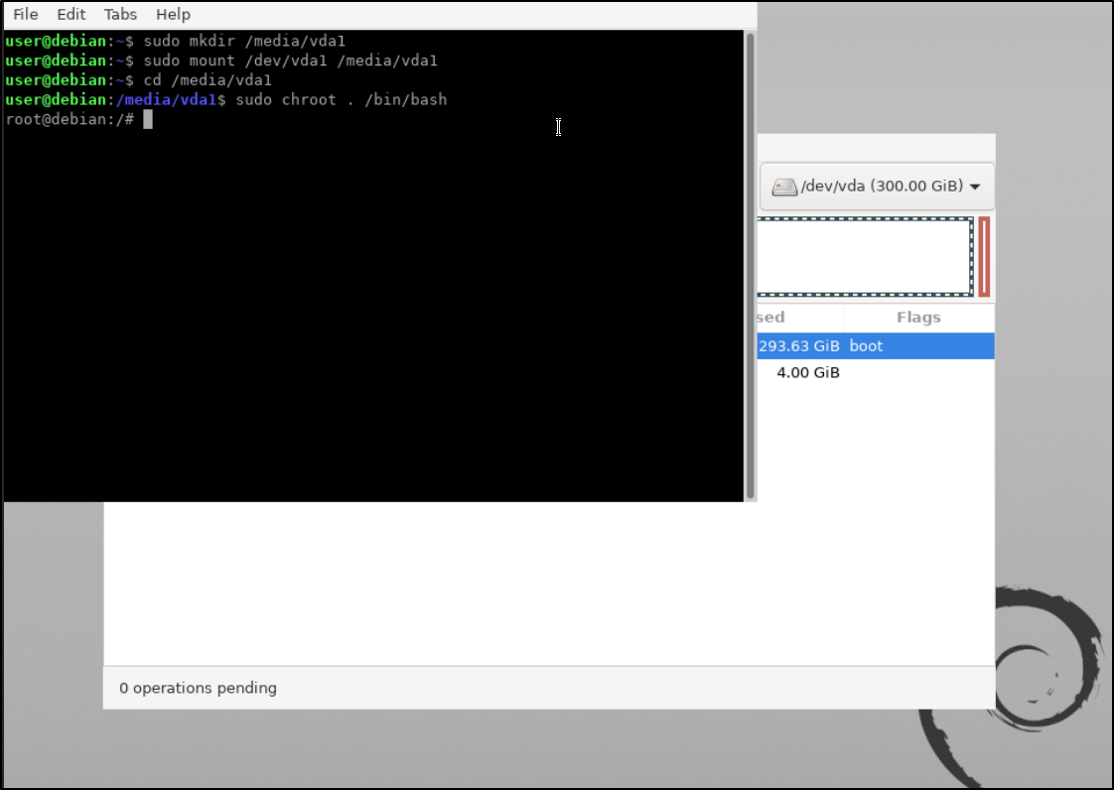
Task: Focus the root@debian command prompt
Action: pyautogui.click(x=70, y=119)
